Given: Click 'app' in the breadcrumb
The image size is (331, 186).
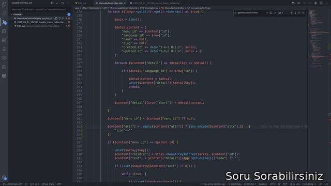Looking at the screenshot, I should pyautogui.click(x=77, y=8).
